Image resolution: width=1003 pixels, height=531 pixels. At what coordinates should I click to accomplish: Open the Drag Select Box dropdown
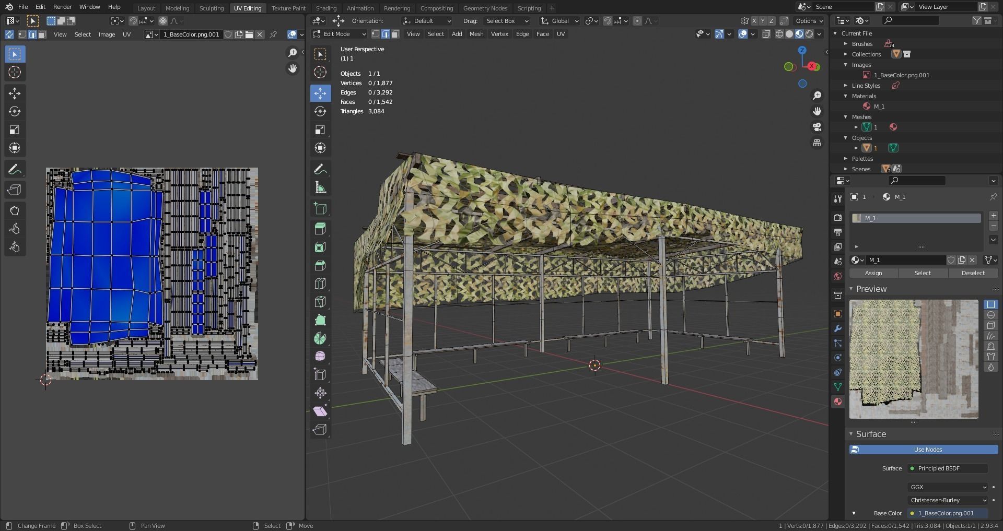(506, 21)
